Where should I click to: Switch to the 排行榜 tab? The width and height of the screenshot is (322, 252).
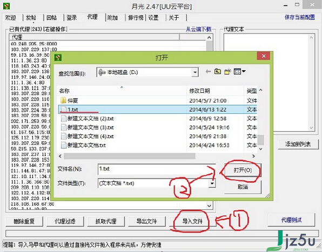[136, 18]
